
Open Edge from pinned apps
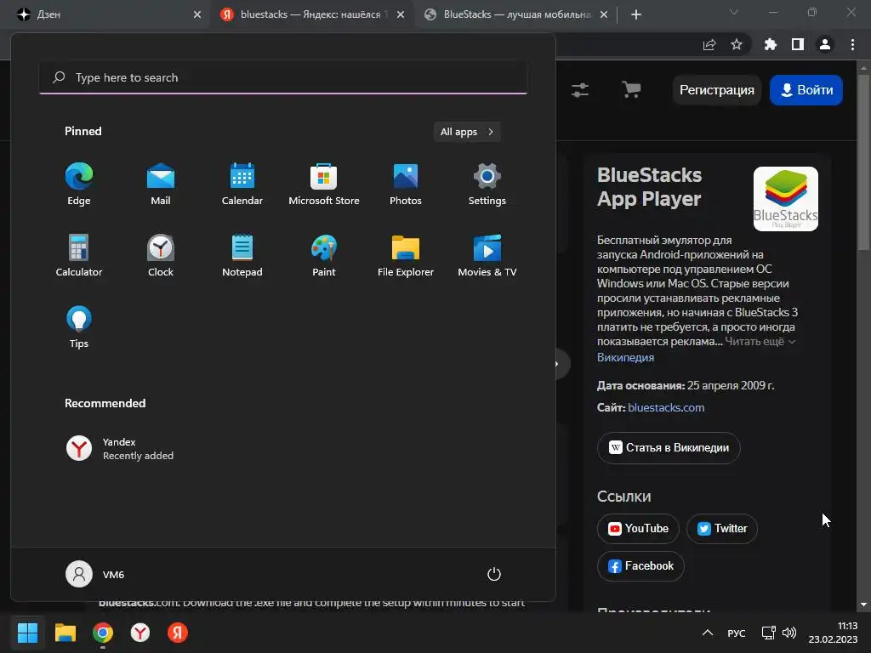pyautogui.click(x=79, y=185)
